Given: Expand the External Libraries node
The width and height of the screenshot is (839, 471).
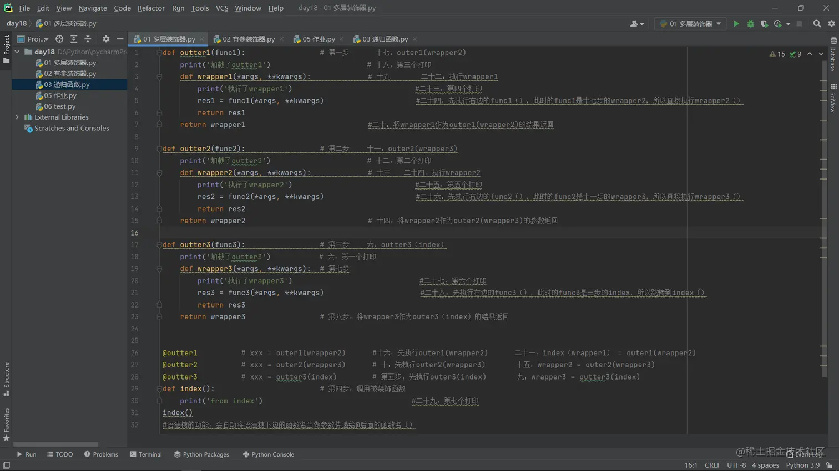Looking at the screenshot, I should [17, 117].
